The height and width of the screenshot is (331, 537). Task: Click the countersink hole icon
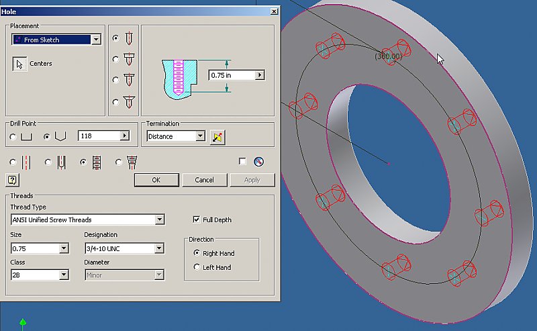click(129, 102)
